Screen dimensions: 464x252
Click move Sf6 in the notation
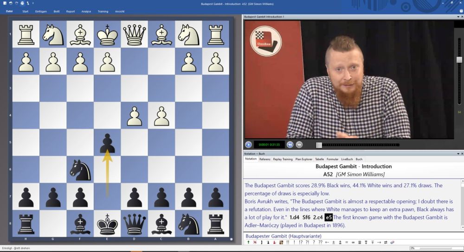click(x=306, y=217)
